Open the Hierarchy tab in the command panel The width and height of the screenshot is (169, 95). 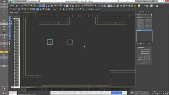tap(143, 12)
